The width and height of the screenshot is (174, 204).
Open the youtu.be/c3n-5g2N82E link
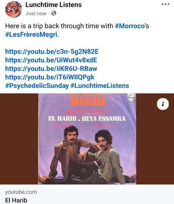pos(52,51)
